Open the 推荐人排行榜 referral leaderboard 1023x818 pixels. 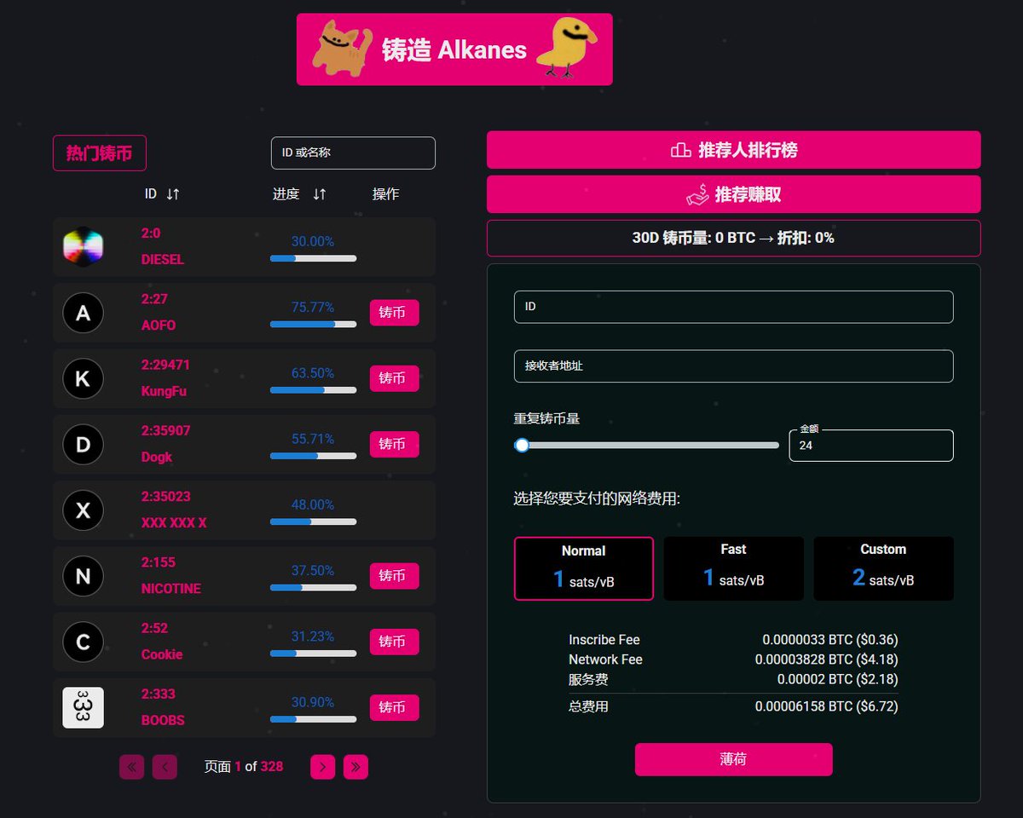(x=733, y=148)
